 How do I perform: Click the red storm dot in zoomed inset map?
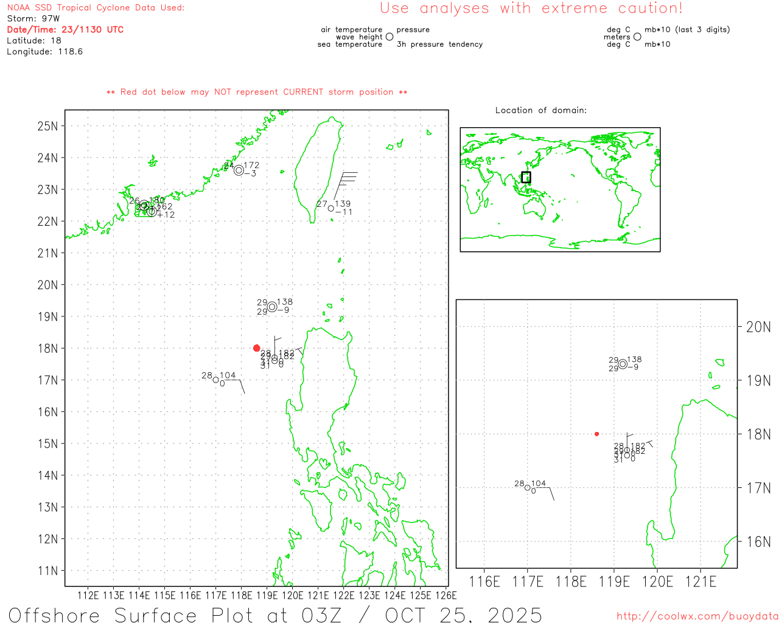click(596, 434)
